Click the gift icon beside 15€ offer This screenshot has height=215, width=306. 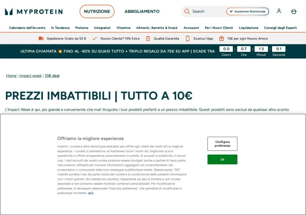(222, 39)
